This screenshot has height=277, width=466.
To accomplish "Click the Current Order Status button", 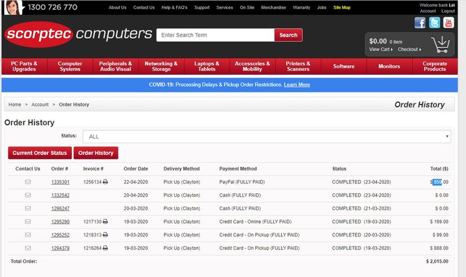I will pos(40,153).
